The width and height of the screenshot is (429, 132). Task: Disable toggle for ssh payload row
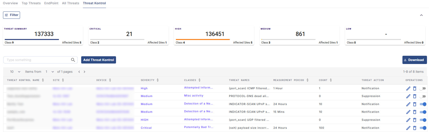(x=423, y=128)
